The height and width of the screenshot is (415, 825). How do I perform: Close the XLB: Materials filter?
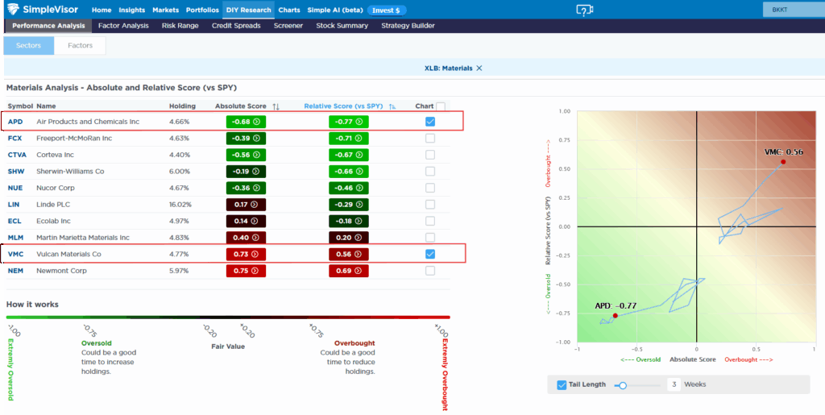pyautogui.click(x=479, y=68)
